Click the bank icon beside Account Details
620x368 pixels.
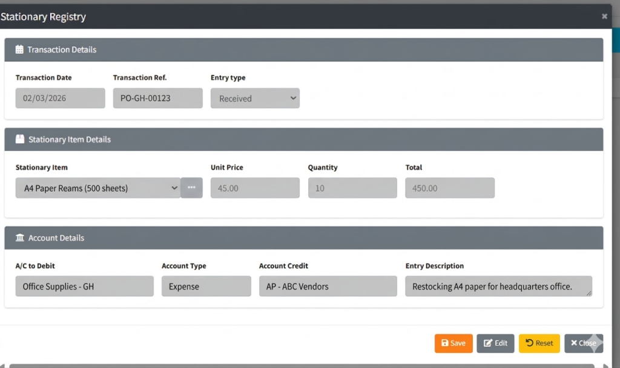[x=20, y=238]
